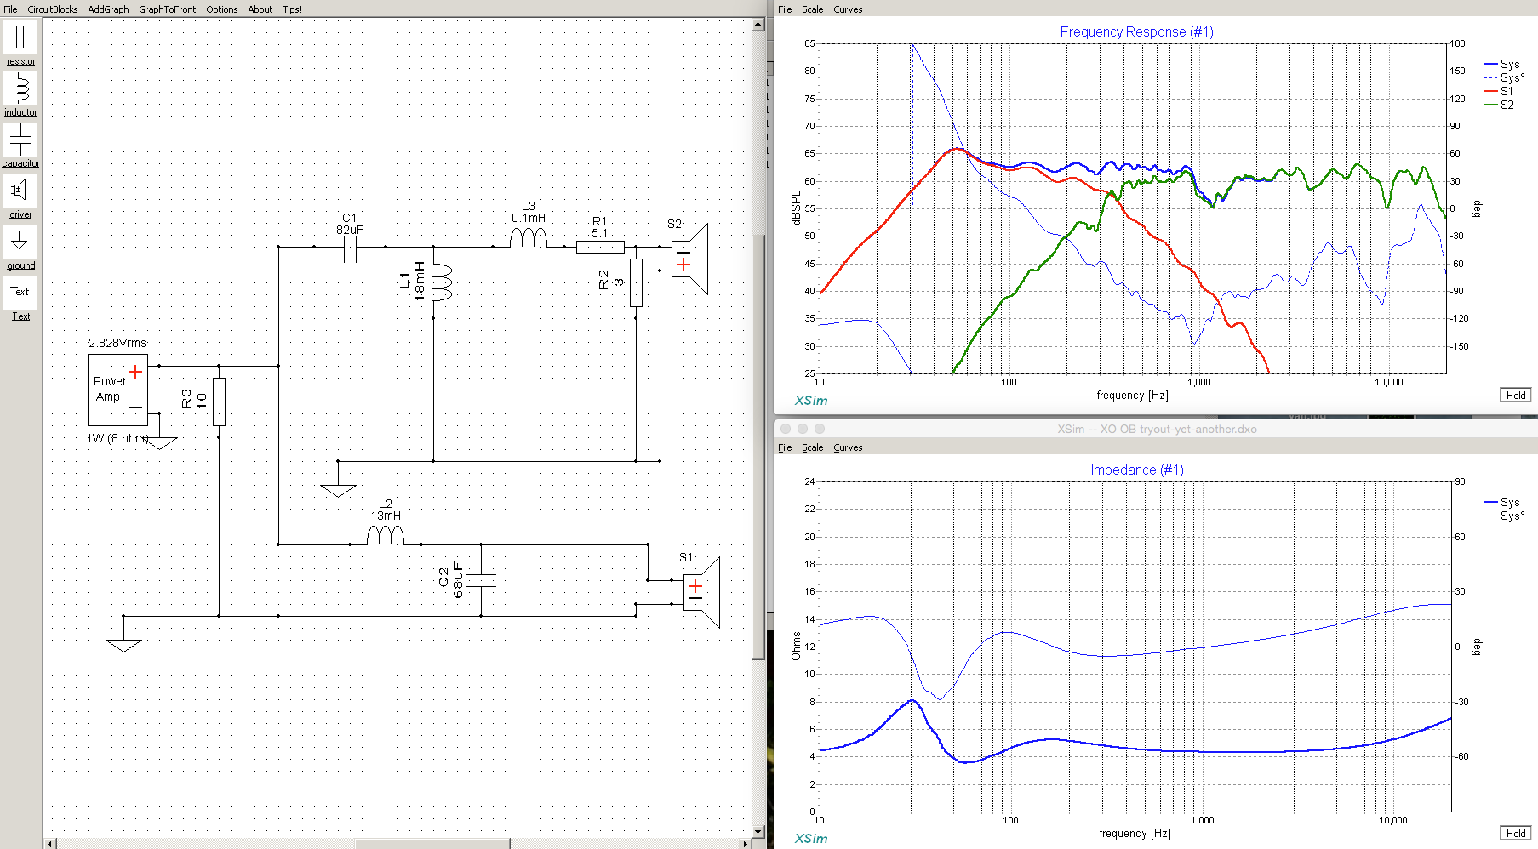This screenshot has width=1538, height=849.
Task: Select driver S1 speaker symbol
Action: (x=701, y=592)
